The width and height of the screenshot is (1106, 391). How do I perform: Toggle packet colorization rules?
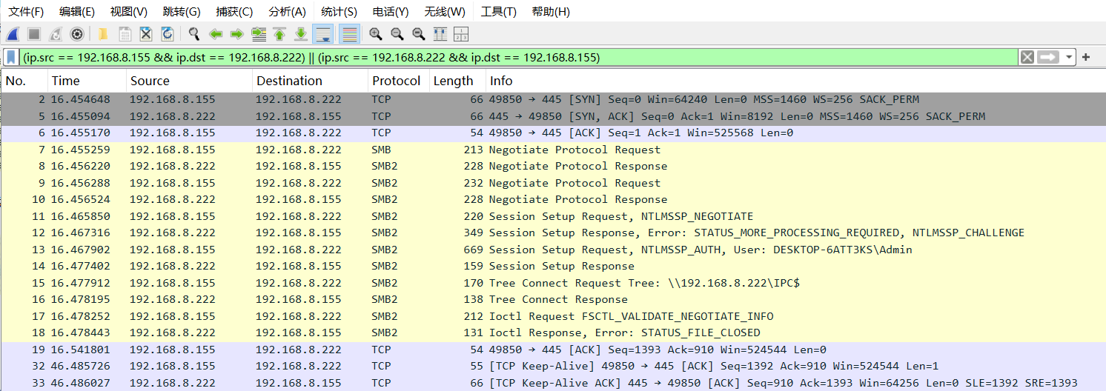pos(349,34)
